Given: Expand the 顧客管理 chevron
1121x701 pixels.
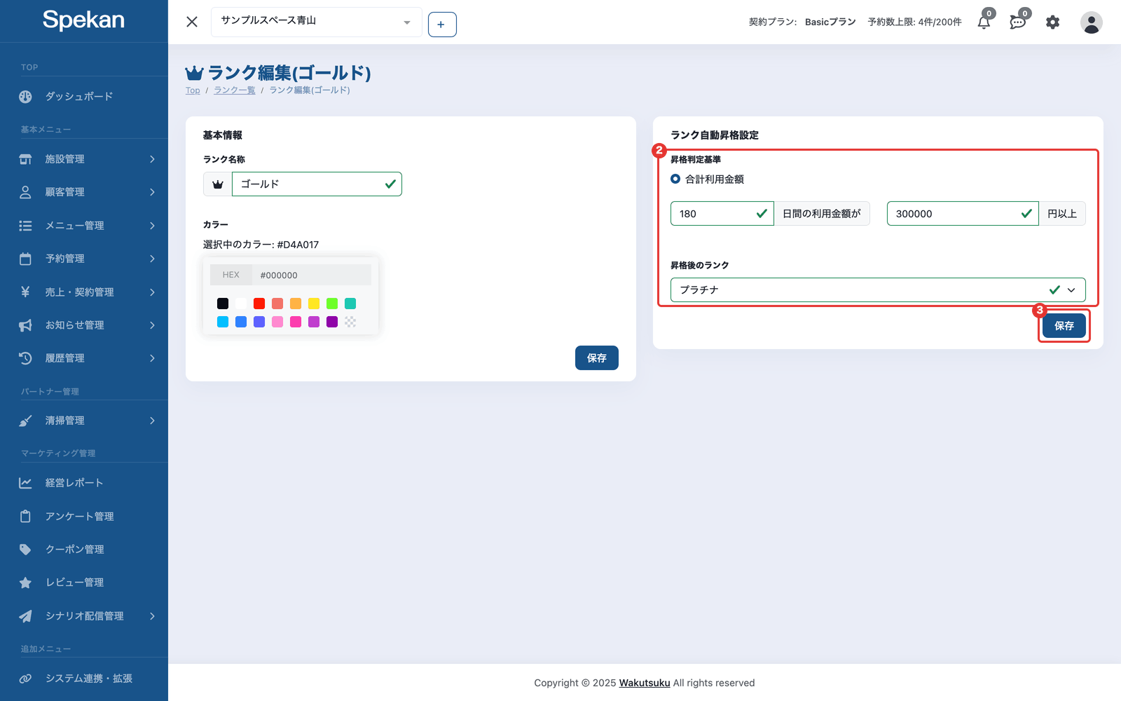Looking at the screenshot, I should point(152,192).
